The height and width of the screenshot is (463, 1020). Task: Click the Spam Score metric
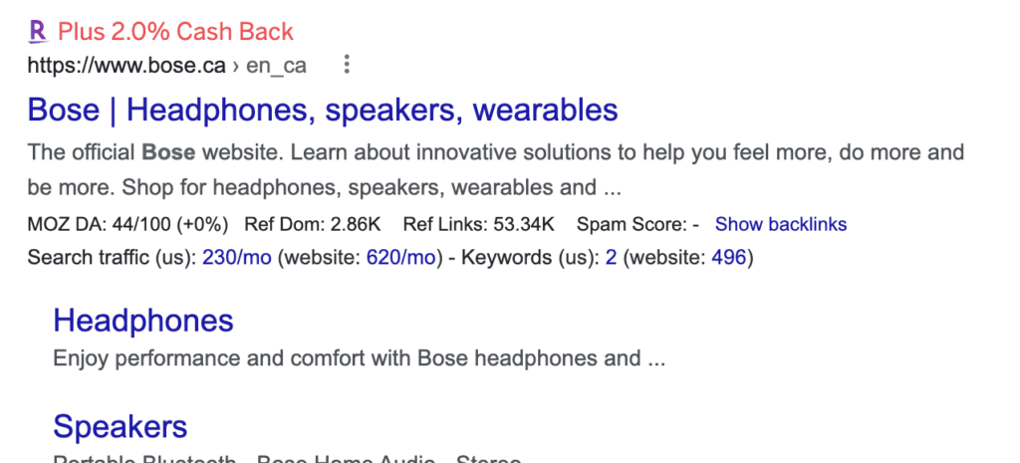637,224
